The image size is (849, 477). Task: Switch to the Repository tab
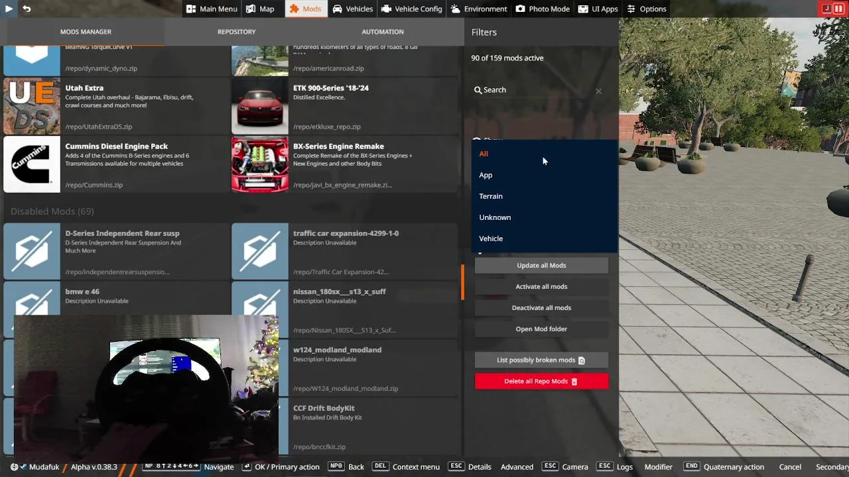[236, 32]
